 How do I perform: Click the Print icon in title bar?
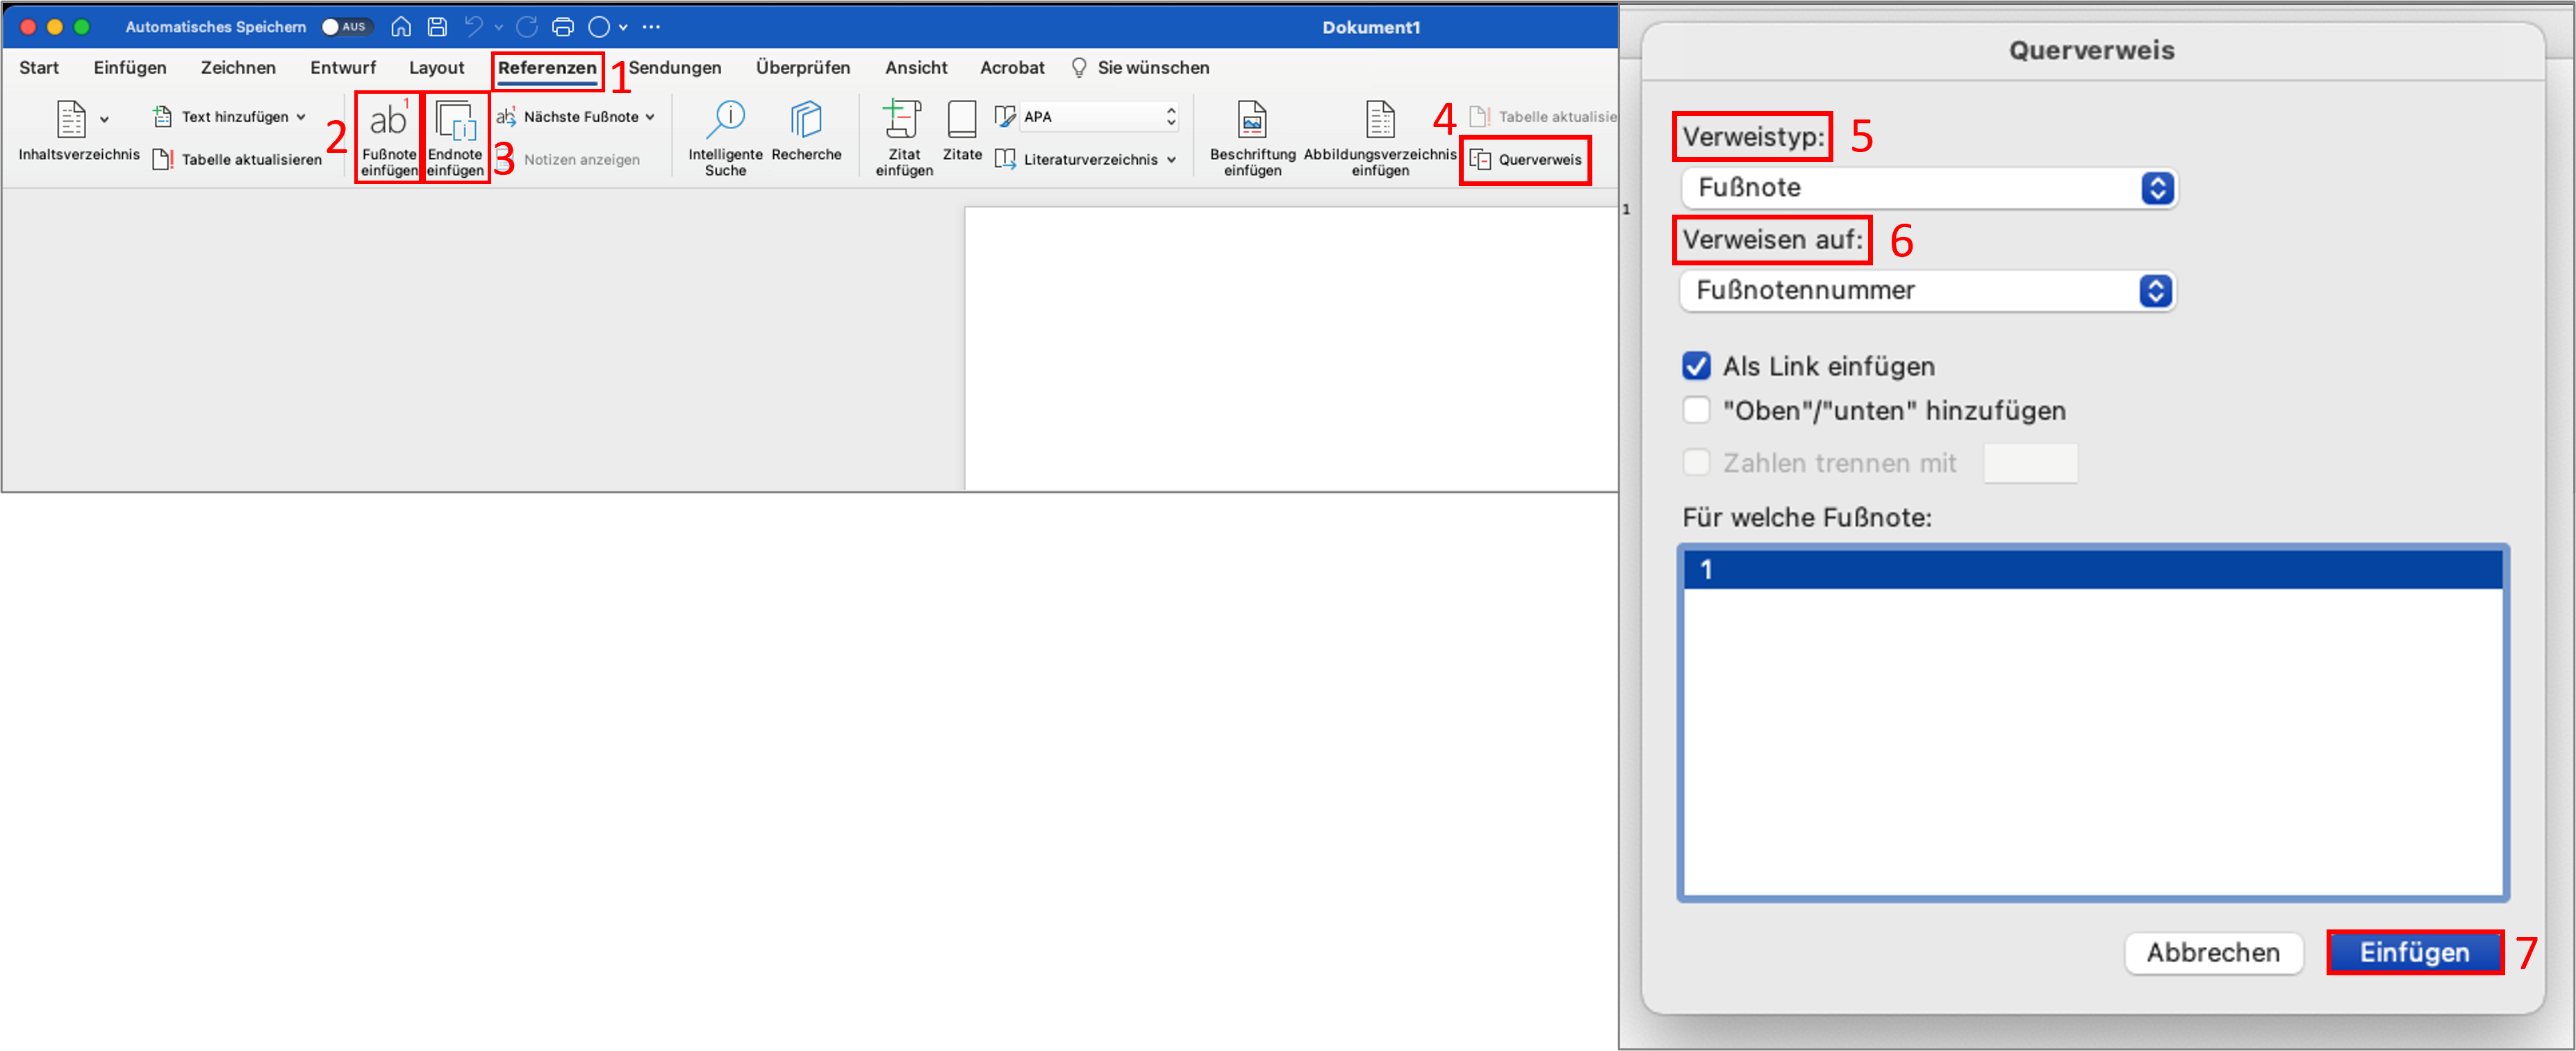tap(563, 27)
